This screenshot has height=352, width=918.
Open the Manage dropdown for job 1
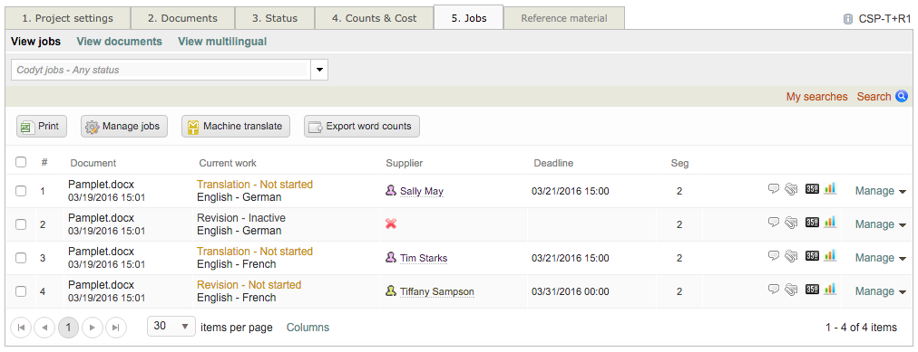pos(881,191)
